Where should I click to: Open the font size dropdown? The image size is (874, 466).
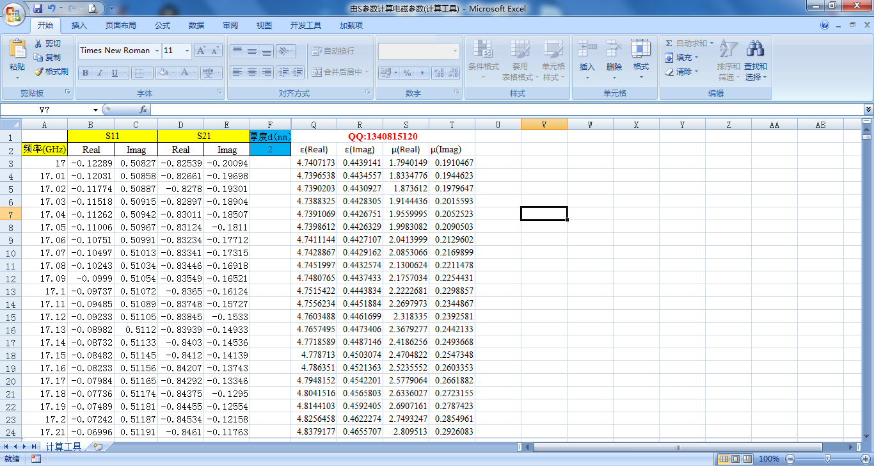click(x=187, y=51)
